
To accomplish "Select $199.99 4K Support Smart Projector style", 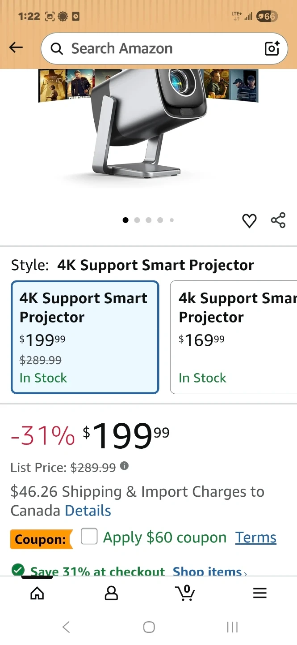I will pos(85,337).
